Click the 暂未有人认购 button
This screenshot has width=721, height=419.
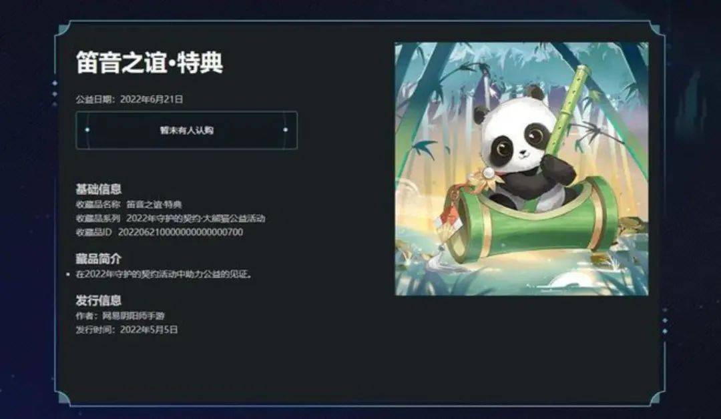point(186,131)
